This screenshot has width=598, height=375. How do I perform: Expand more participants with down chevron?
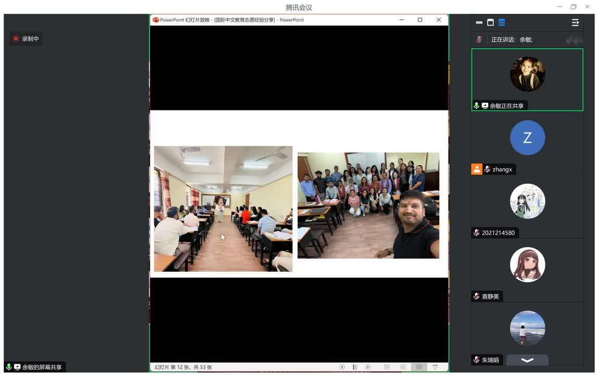click(x=527, y=360)
